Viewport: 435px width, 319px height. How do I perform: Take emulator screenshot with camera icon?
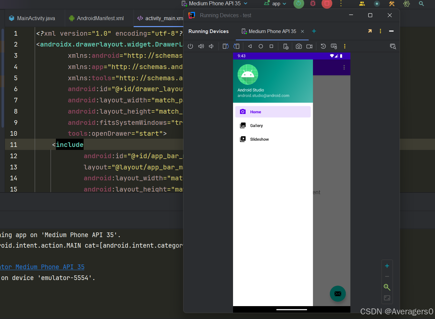299,46
